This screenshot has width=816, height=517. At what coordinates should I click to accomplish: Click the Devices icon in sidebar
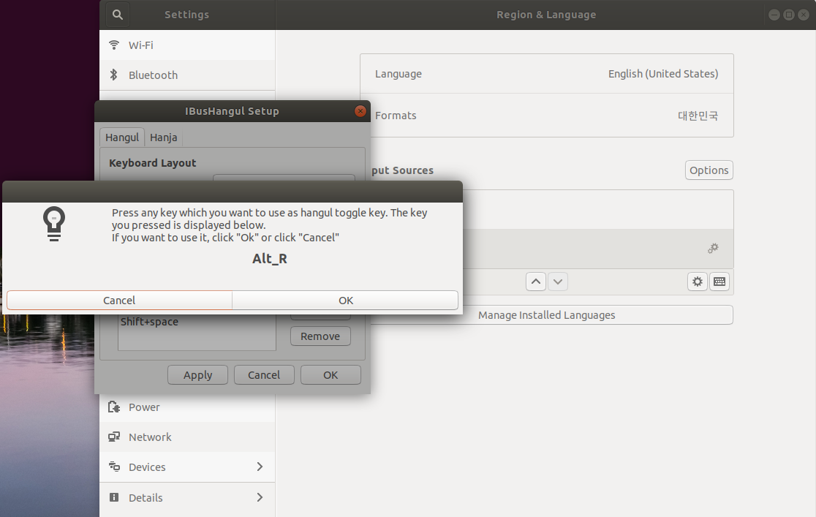(114, 467)
